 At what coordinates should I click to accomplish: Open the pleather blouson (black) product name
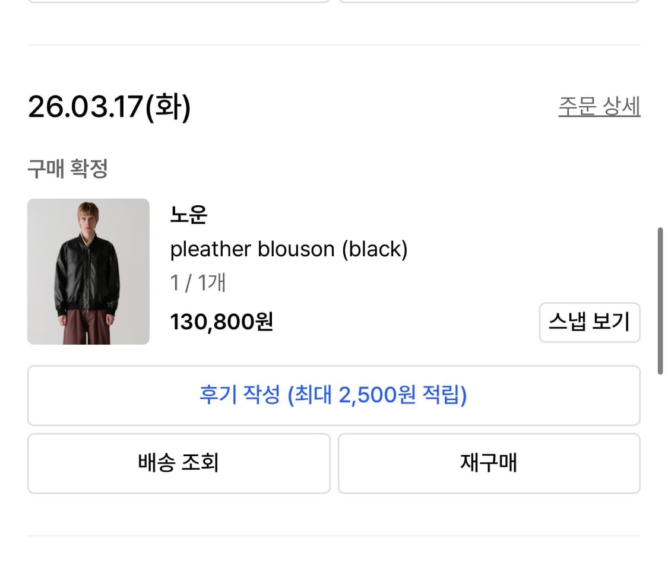click(289, 249)
